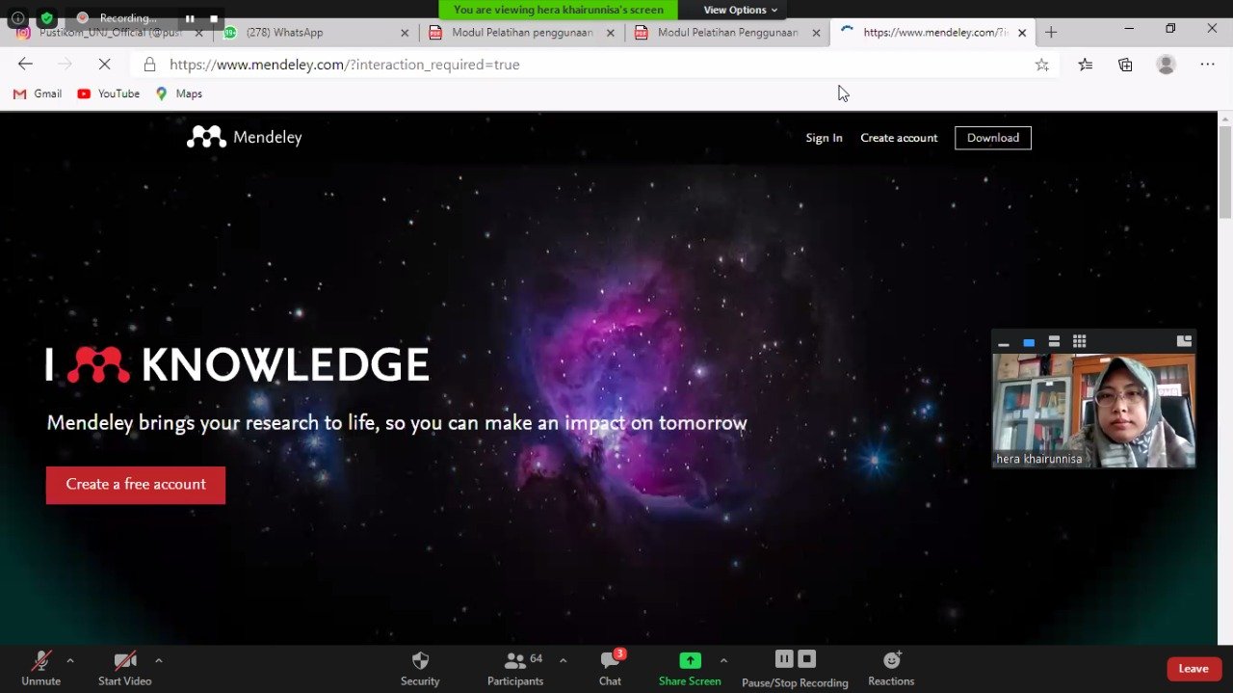Open the Zoom Chat panel
The width and height of the screenshot is (1233, 693).
click(610, 668)
